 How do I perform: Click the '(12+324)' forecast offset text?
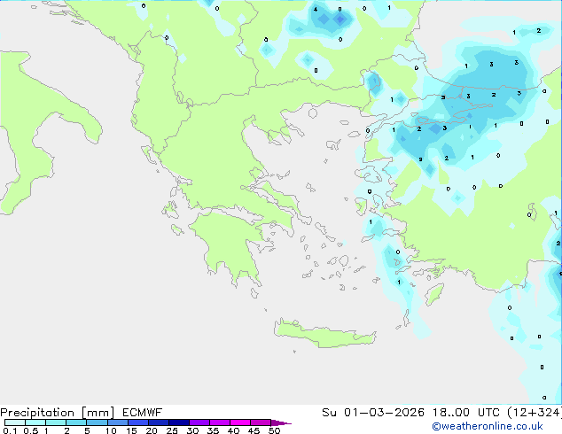click(x=535, y=413)
